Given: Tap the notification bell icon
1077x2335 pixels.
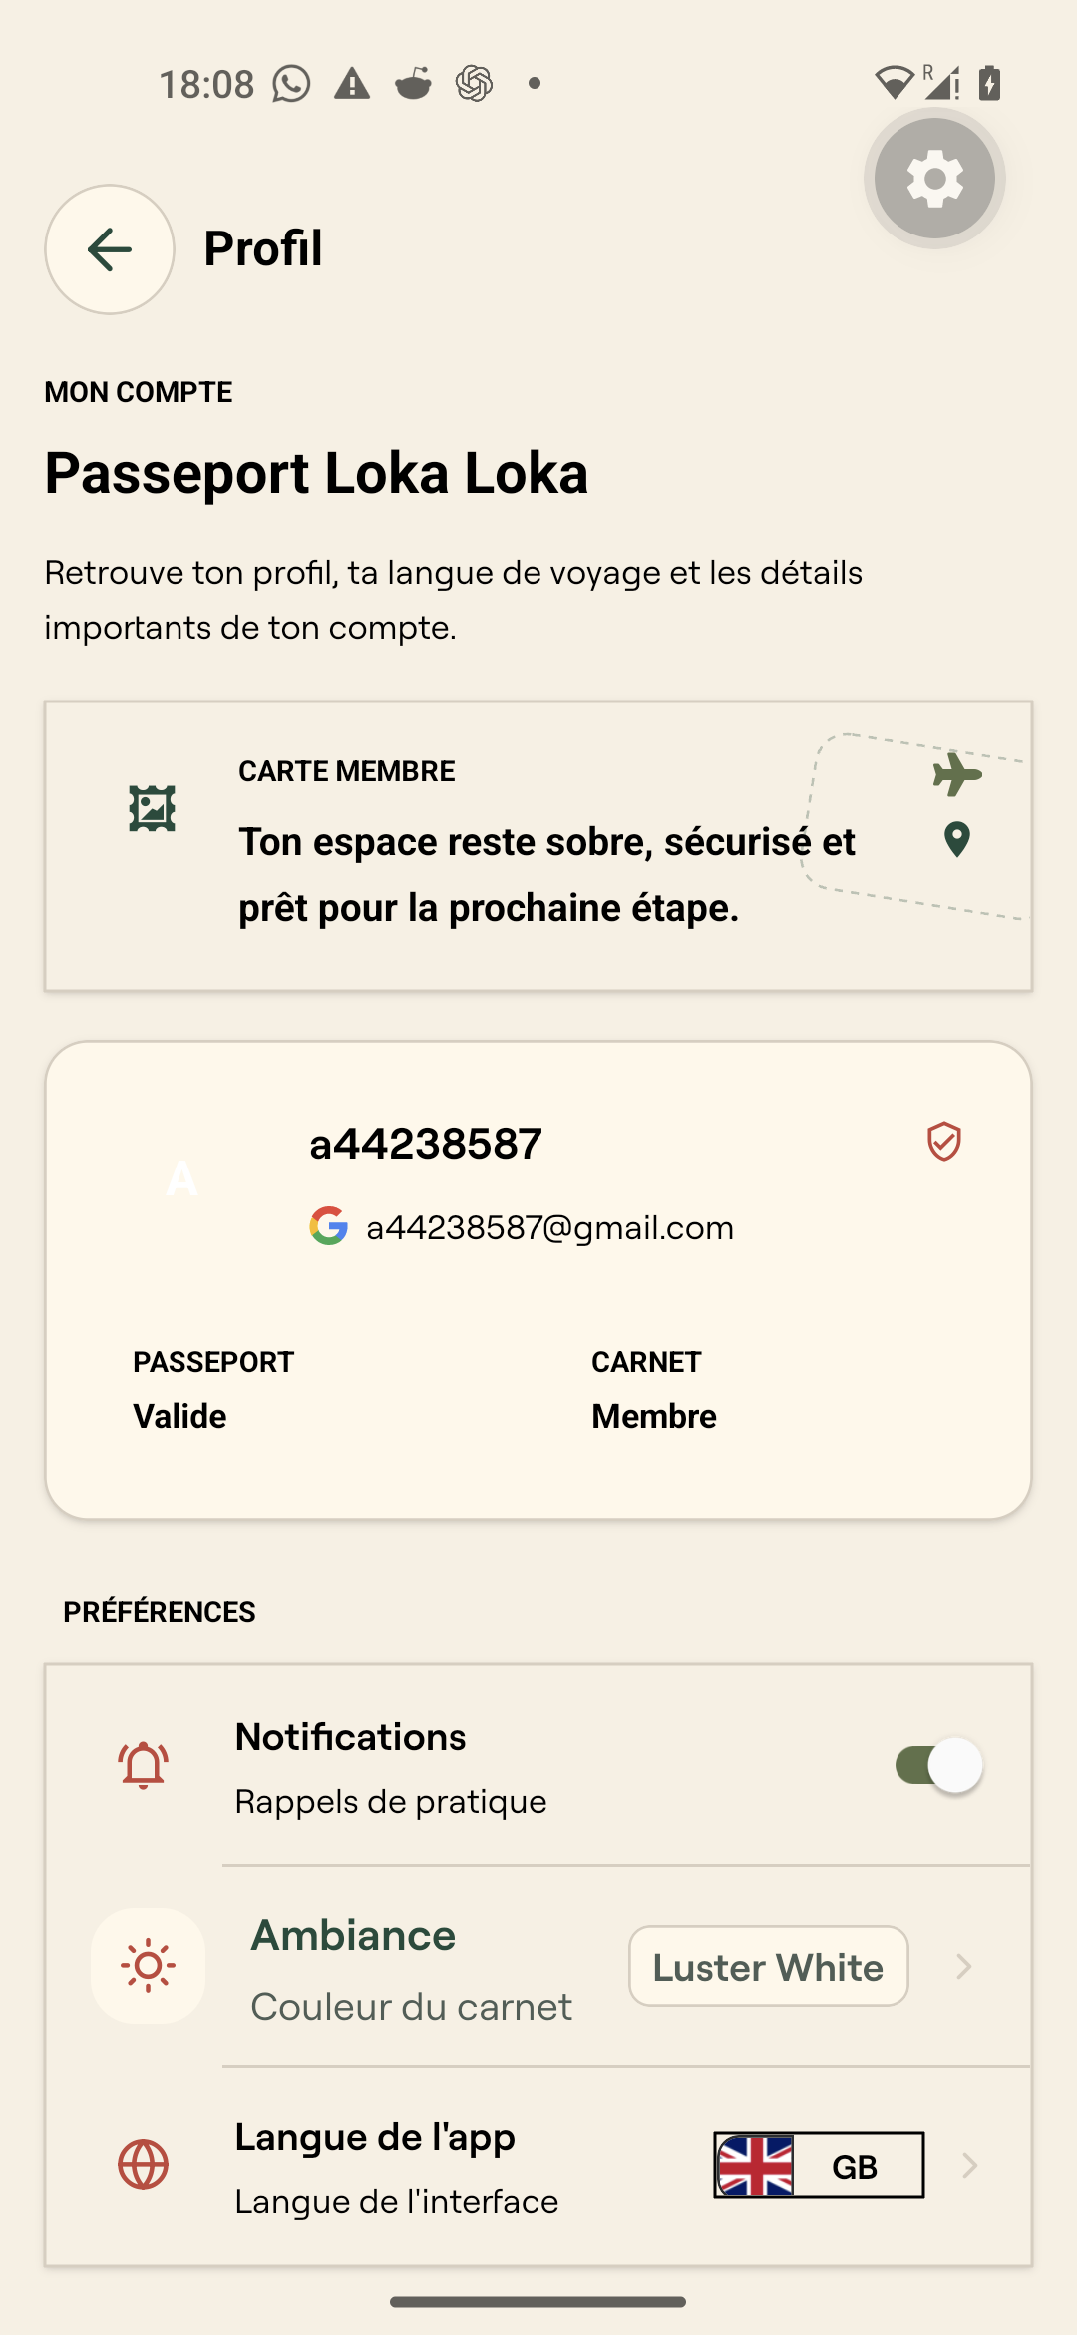Looking at the screenshot, I should (144, 1766).
